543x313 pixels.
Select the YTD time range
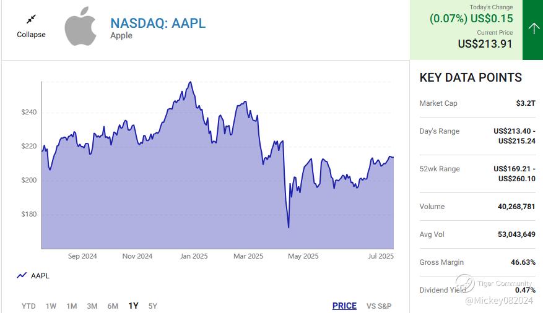28,306
